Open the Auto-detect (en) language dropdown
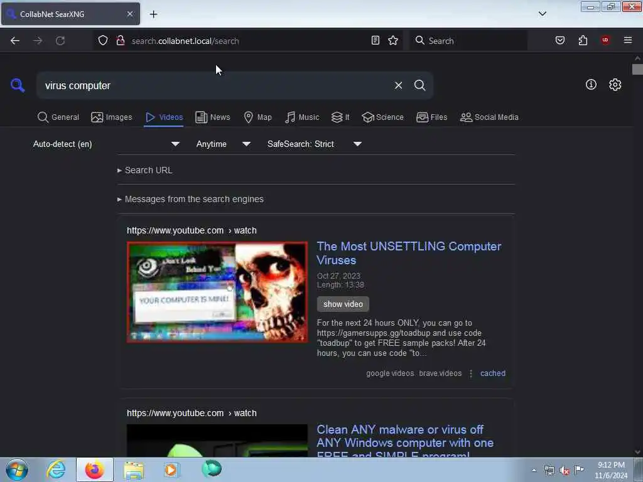 pos(106,144)
